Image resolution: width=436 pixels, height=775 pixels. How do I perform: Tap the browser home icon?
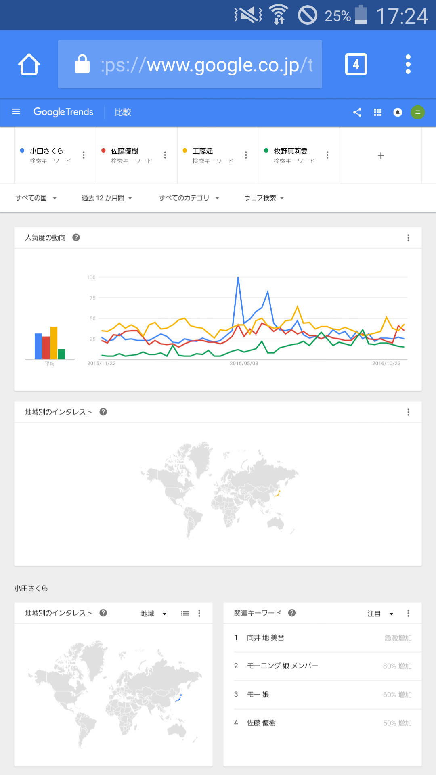[x=29, y=65]
